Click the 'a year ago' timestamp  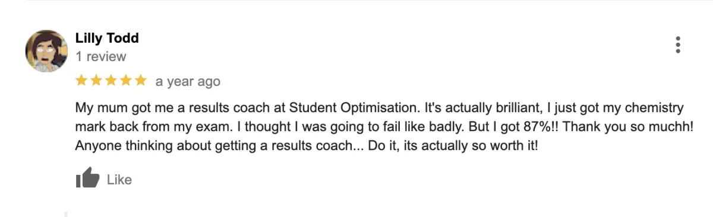(x=188, y=82)
